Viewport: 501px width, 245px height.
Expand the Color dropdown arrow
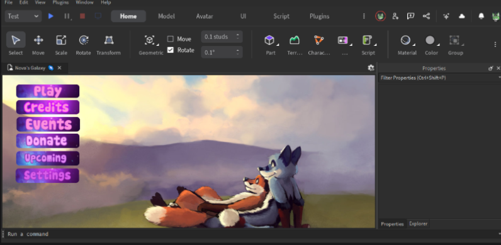[x=438, y=45]
